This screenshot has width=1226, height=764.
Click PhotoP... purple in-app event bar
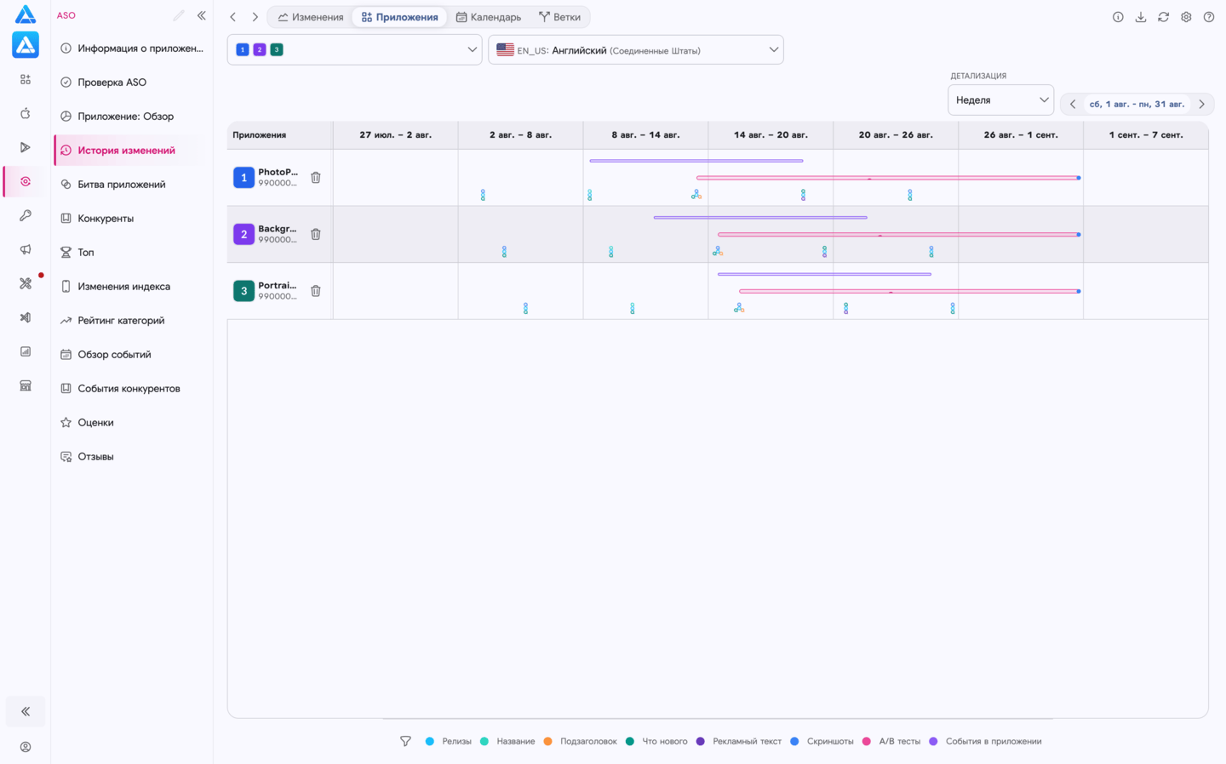pos(696,161)
